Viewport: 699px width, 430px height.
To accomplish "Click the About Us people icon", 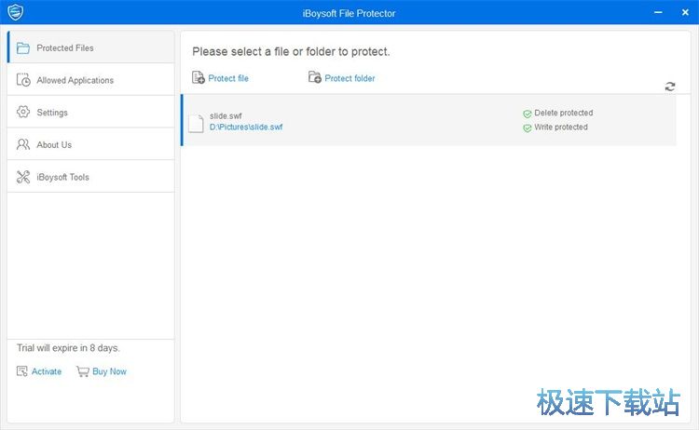I will tap(23, 144).
